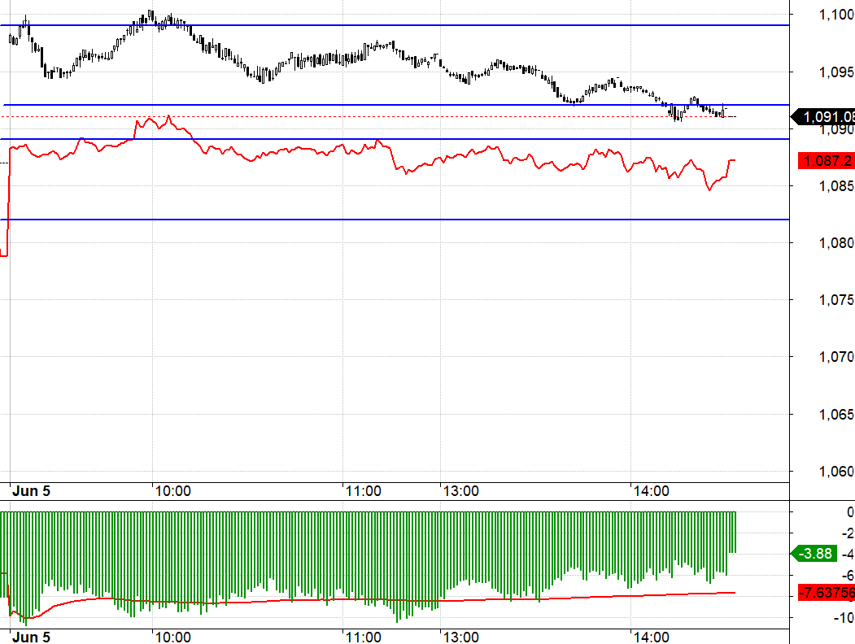Select the rightmost green histogram bar
855x644 pixels.
tap(734, 533)
